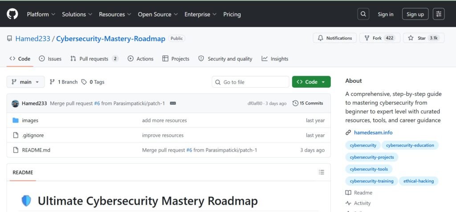Open the Platform dropdown menu

(x=41, y=14)
